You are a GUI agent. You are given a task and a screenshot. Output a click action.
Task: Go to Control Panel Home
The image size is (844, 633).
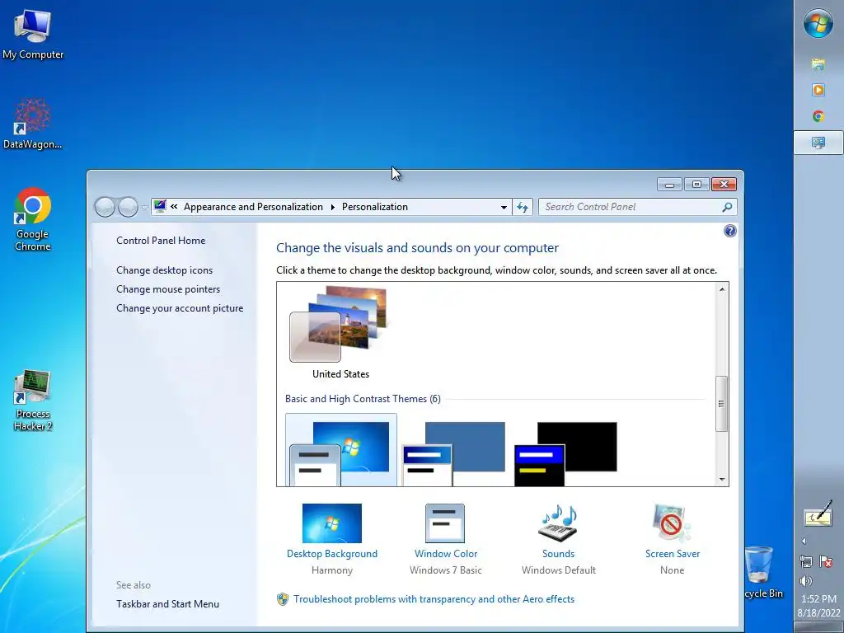click(x=161, y=241)
